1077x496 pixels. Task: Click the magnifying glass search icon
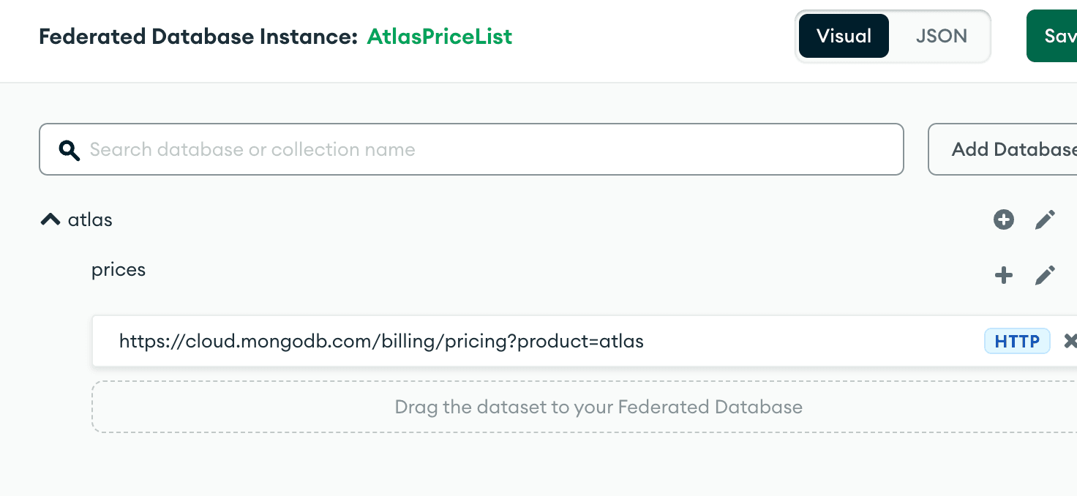coord(70,150)
